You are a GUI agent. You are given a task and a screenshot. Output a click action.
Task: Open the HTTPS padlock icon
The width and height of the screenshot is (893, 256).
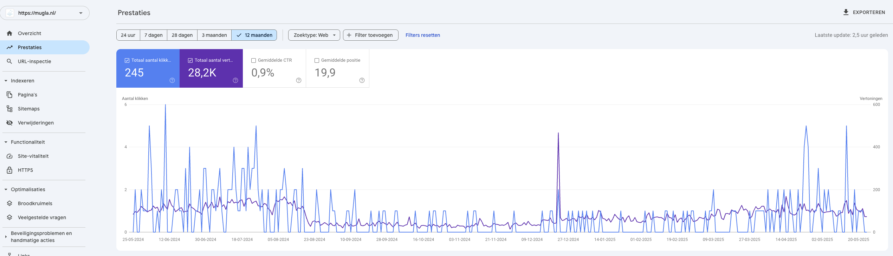click(x=9, y=170)
